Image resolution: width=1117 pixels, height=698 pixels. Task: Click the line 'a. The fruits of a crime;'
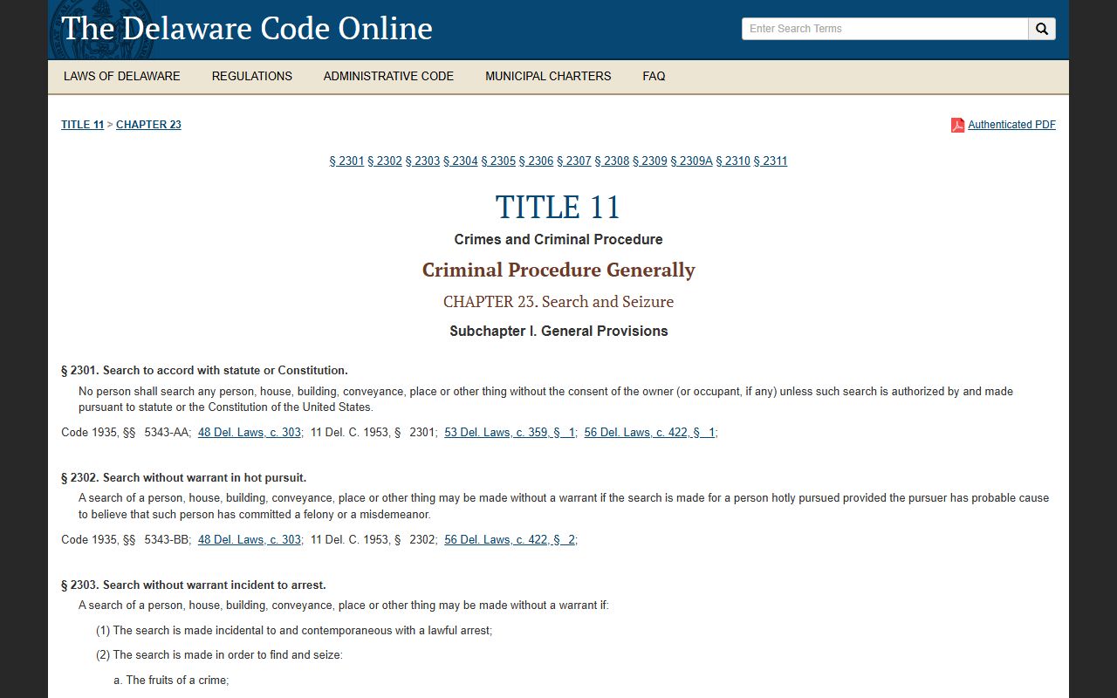pos(171,680)
